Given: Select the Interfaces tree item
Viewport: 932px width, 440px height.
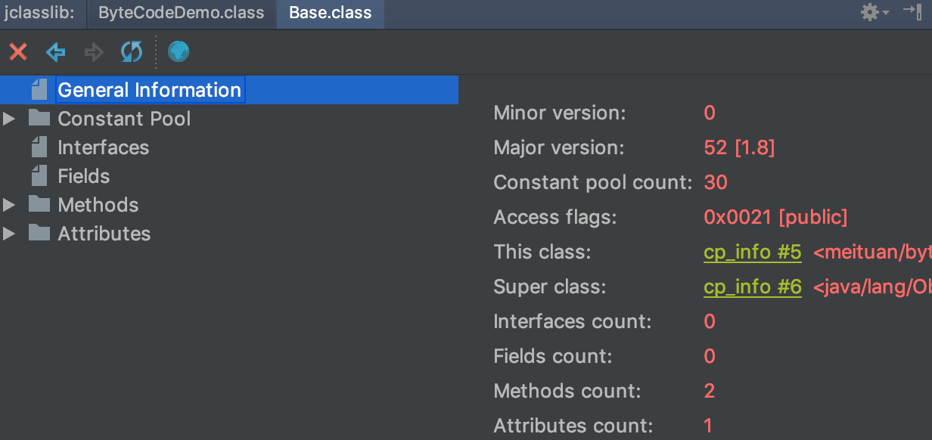Looking at the screenshot, I should (104, 147).
